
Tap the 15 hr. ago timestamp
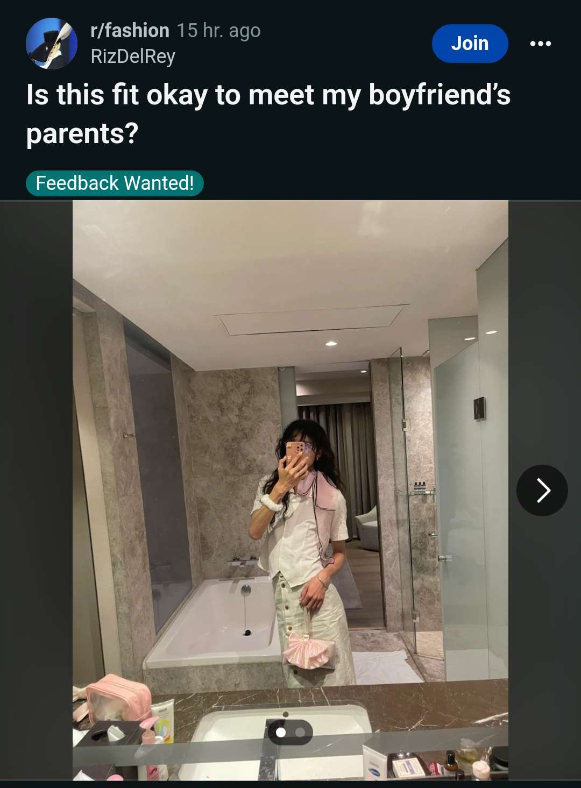(218, 31)
